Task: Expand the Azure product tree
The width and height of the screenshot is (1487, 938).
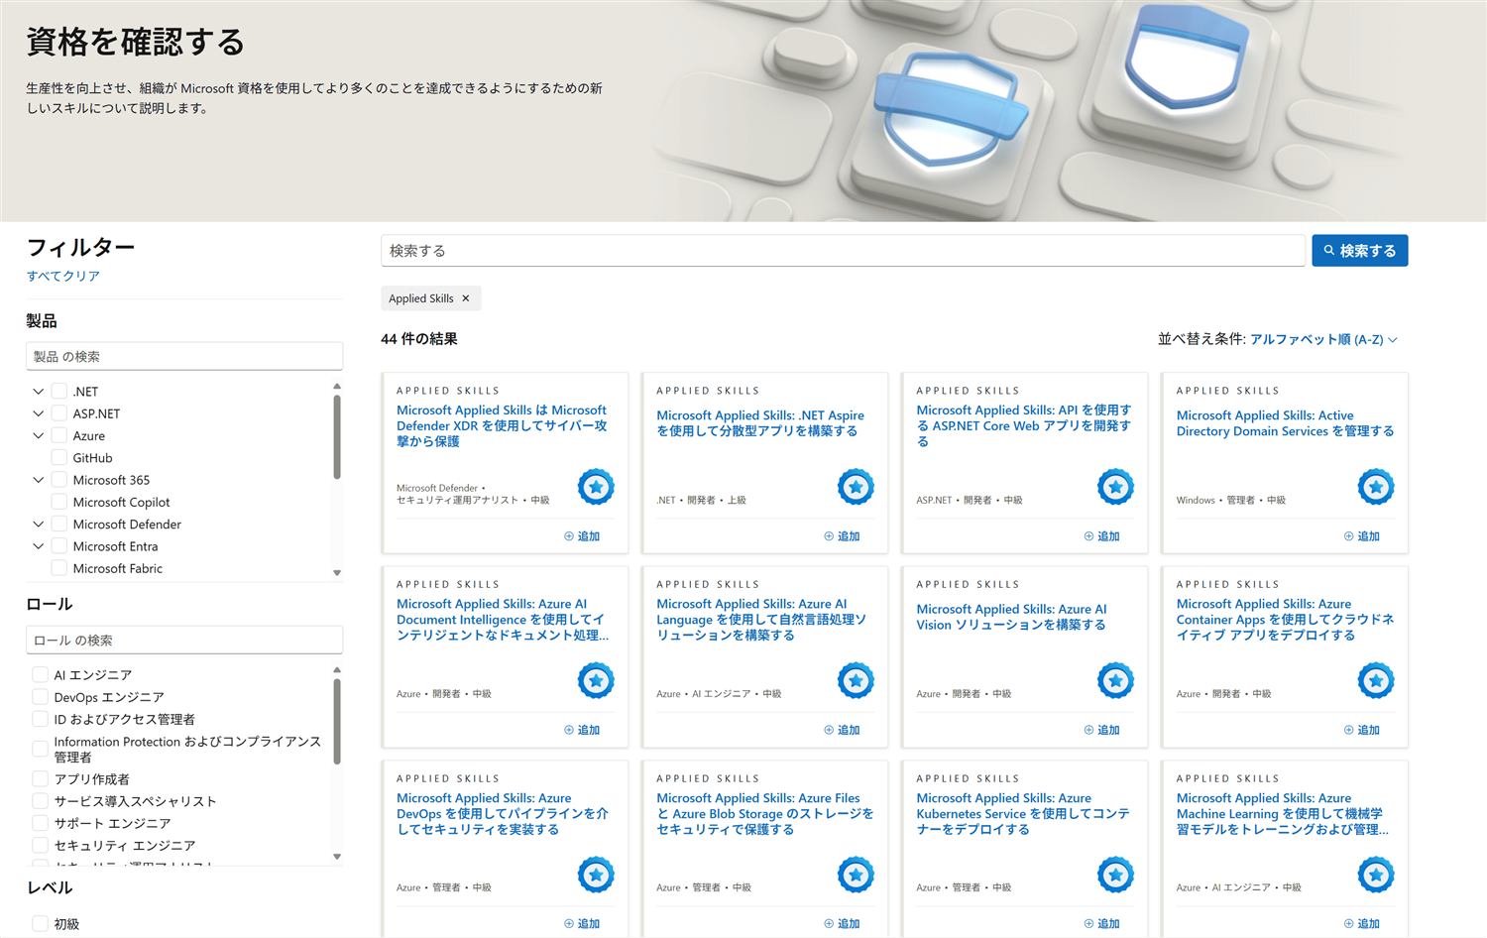Action: pyautogui.click(x=39, y=435)
